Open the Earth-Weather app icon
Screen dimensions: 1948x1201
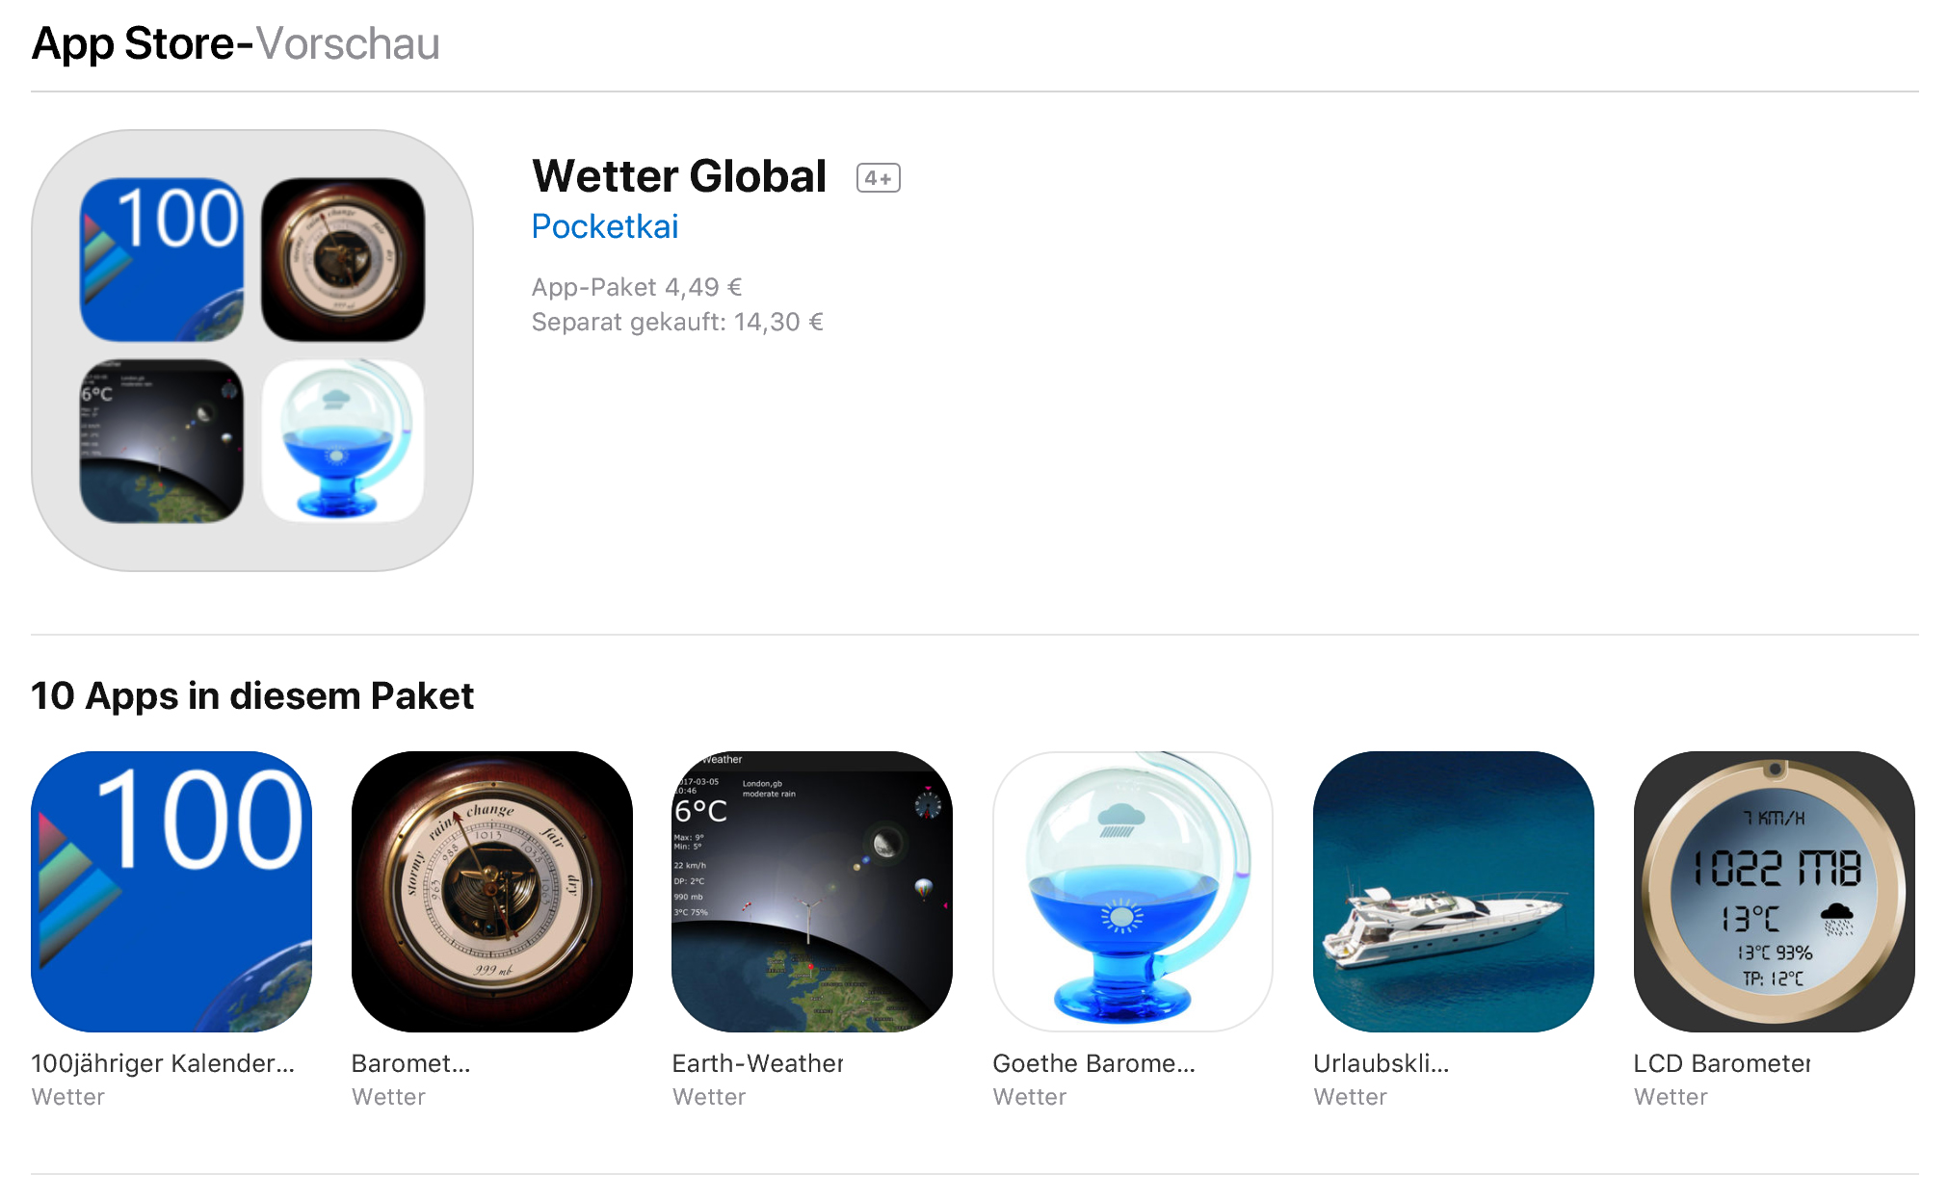(x=812, y=892)
